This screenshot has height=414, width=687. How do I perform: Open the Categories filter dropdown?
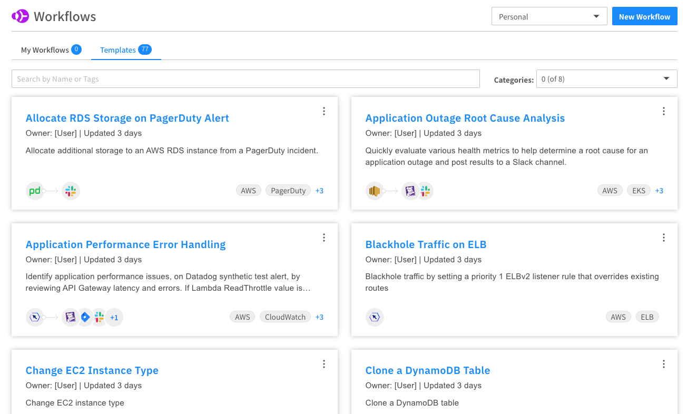[606, 79]
